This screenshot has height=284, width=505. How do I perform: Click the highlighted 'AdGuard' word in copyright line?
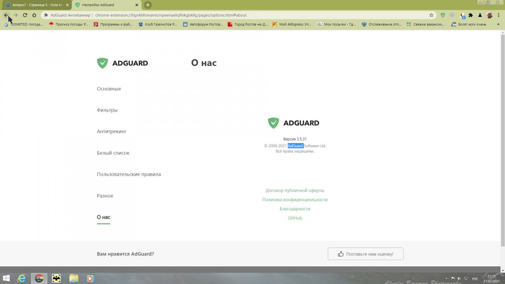(x=295, y=146)
